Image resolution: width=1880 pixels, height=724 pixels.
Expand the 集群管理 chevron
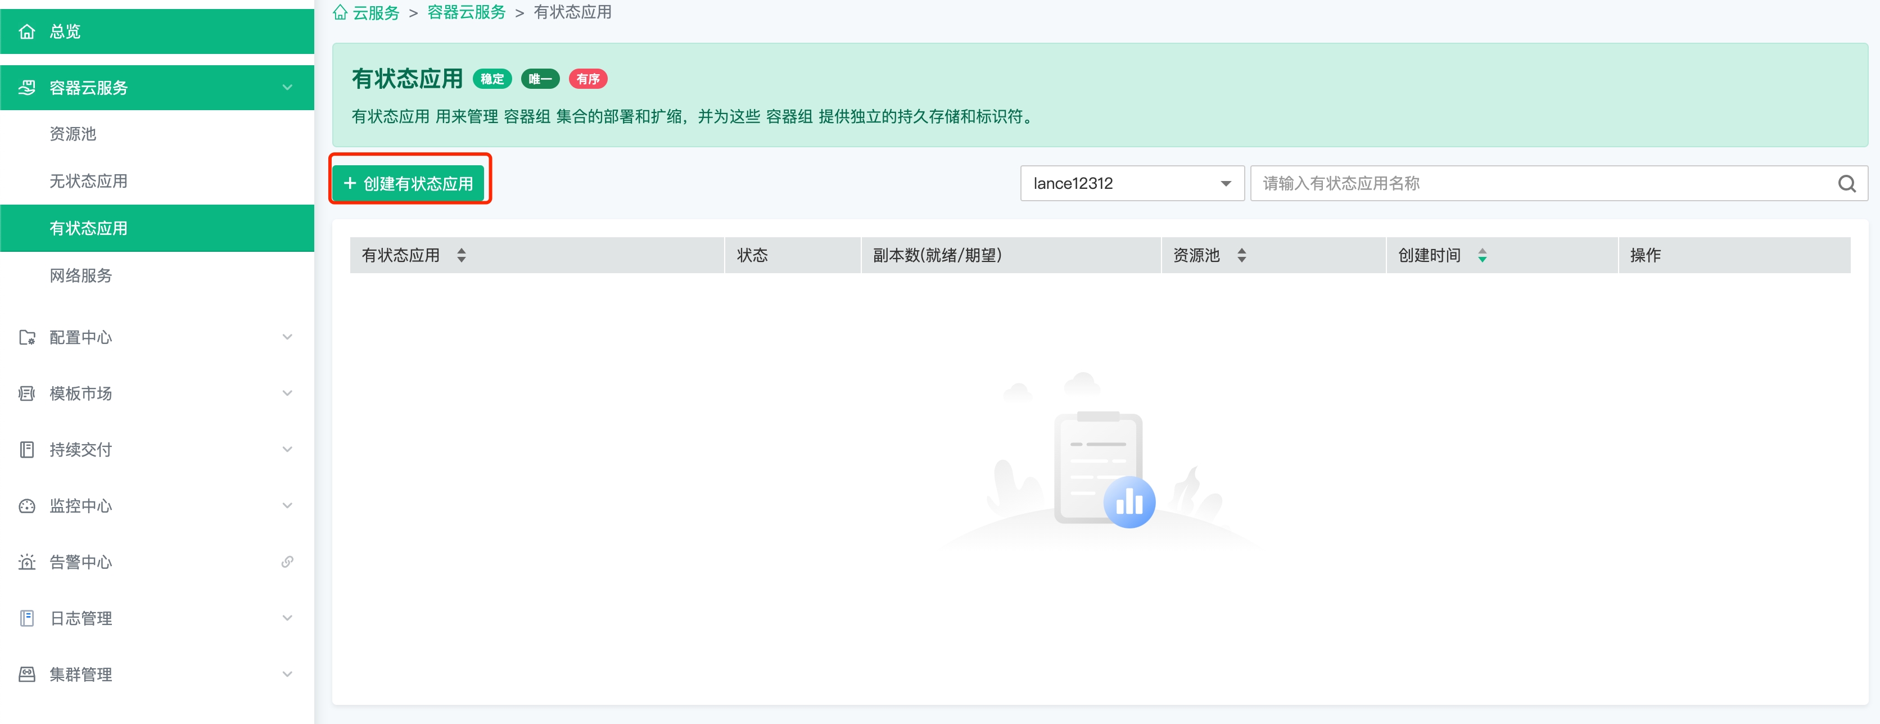[287, 675]
